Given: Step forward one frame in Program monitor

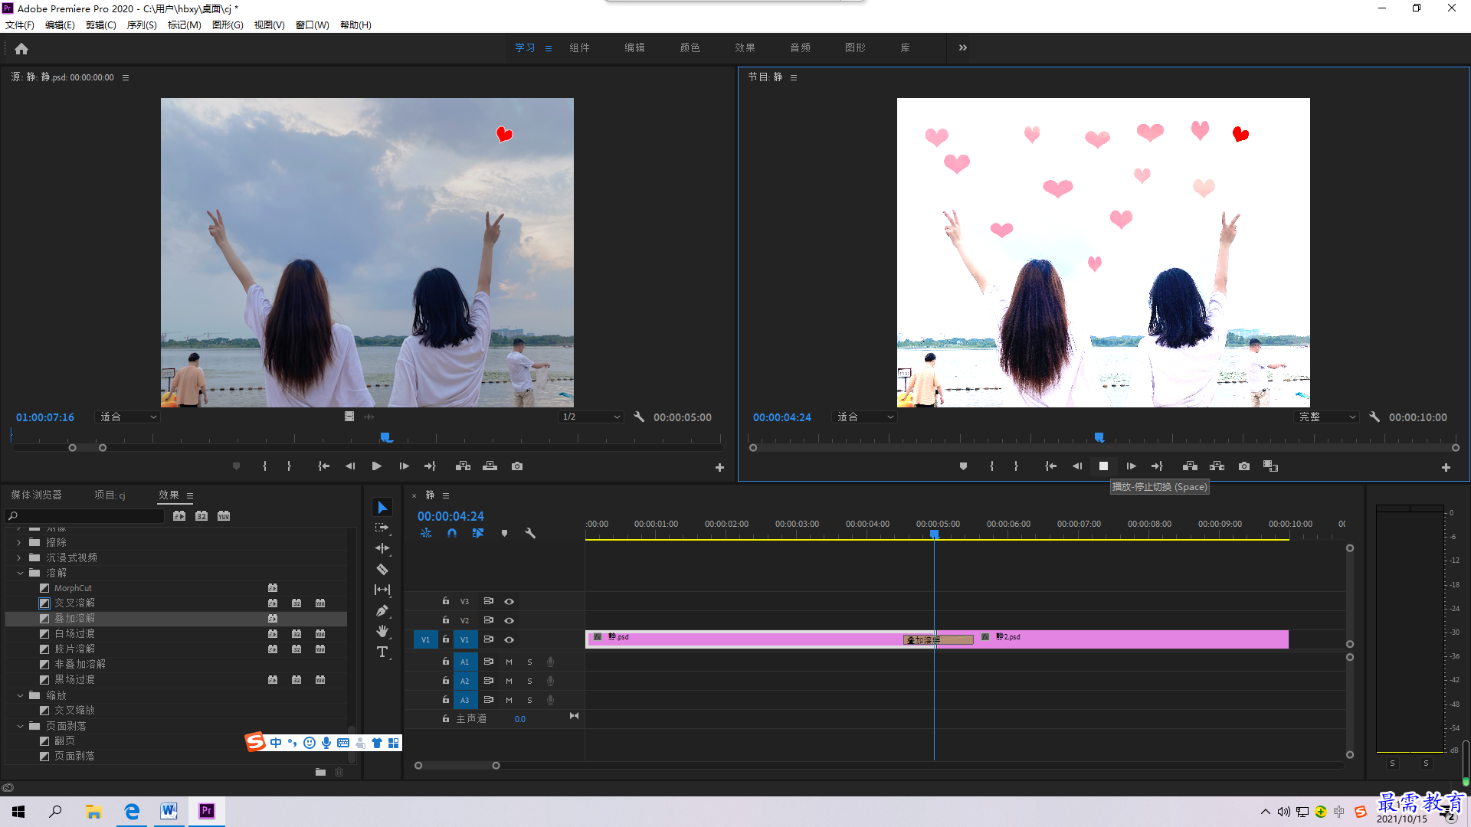Looking at the screenshot, I should 1131,466.
